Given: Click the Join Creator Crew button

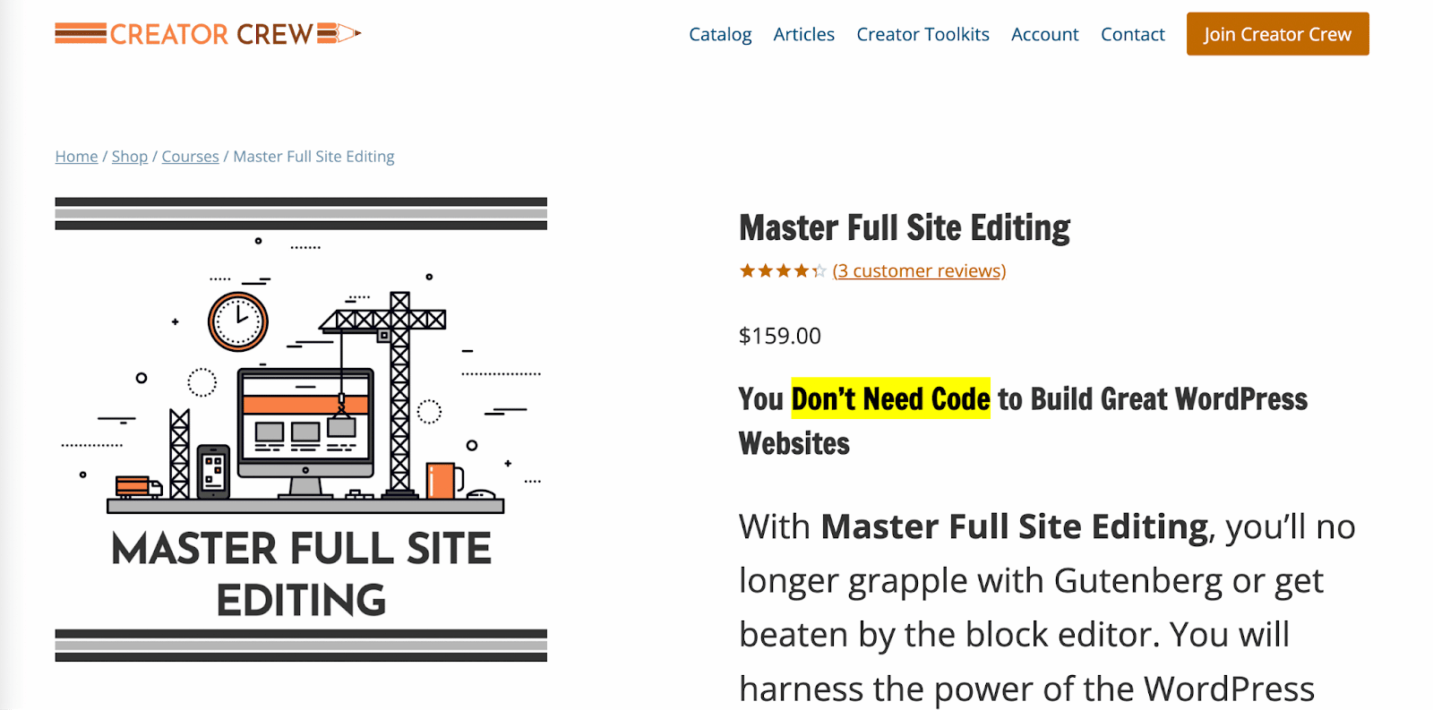Looking at the screenshot, I should [x=1277, y=34].
